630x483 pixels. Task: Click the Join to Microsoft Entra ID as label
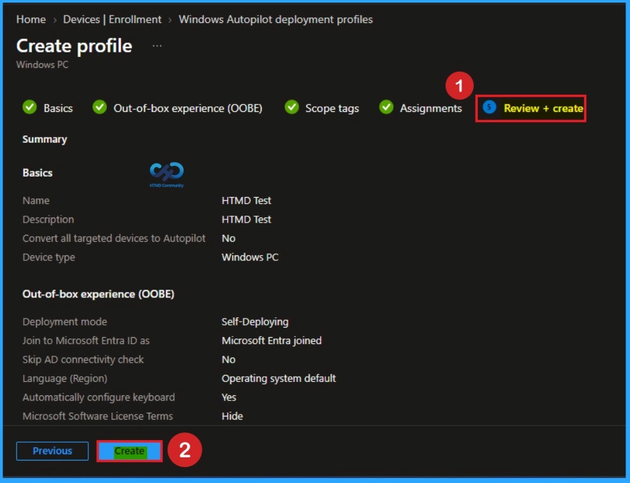pyautogui.click(x=86, y=341)
